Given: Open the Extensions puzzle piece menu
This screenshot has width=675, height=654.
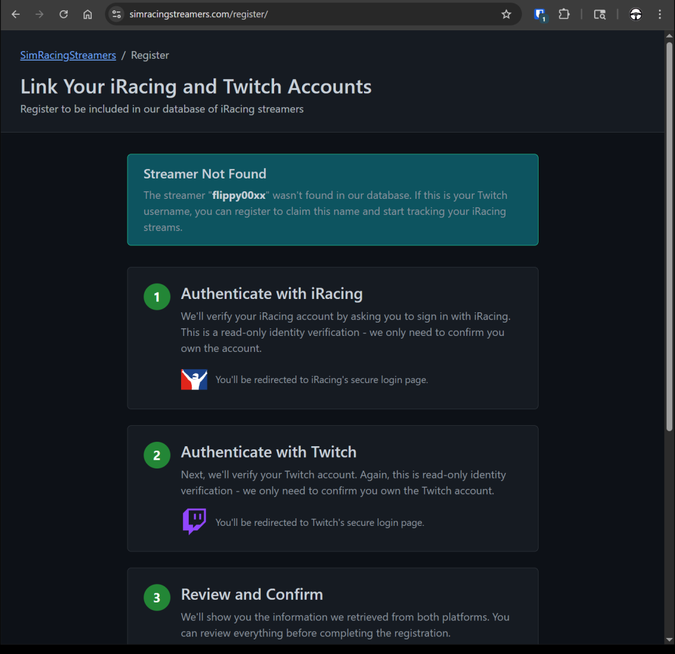Looking at the screenshot, I should tap(564, 14).
